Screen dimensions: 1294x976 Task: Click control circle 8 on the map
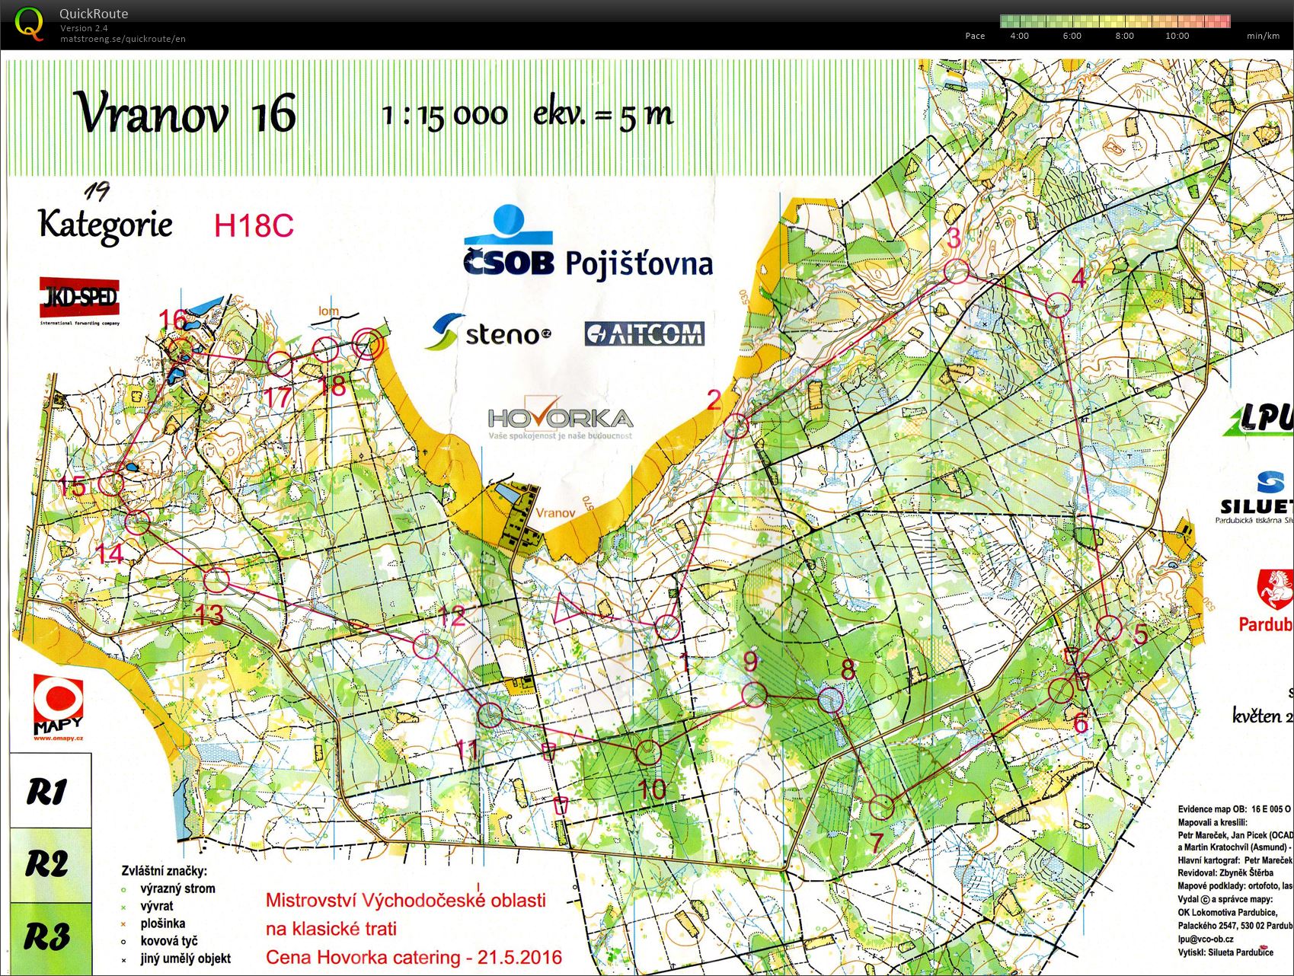point(831,700)
